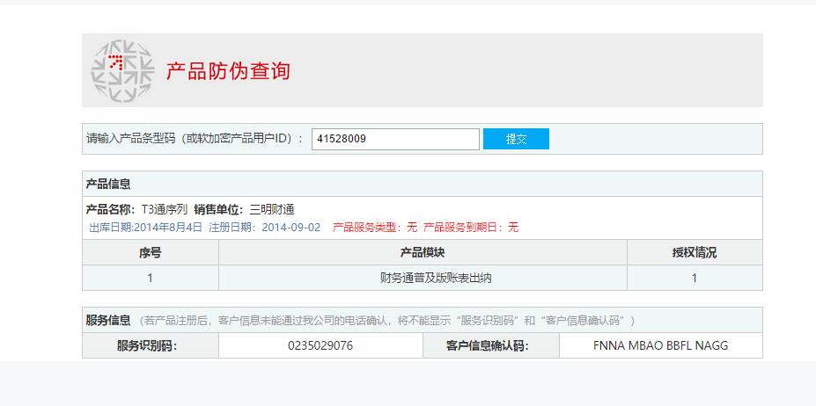816x406 pixels.
Task: Click the 产品服务到期日：无 red text
Action: 471,228
